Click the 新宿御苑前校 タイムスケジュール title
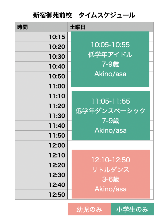 [84, 15]
